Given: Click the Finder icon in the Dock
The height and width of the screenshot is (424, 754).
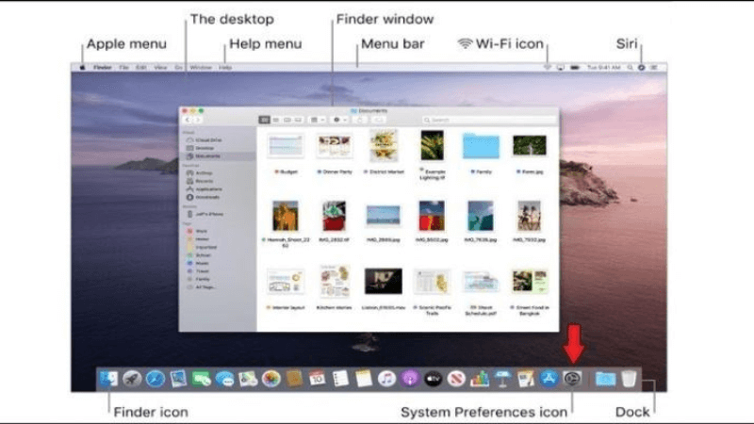Looking at the screenshot, I should [x=109, y=378].
